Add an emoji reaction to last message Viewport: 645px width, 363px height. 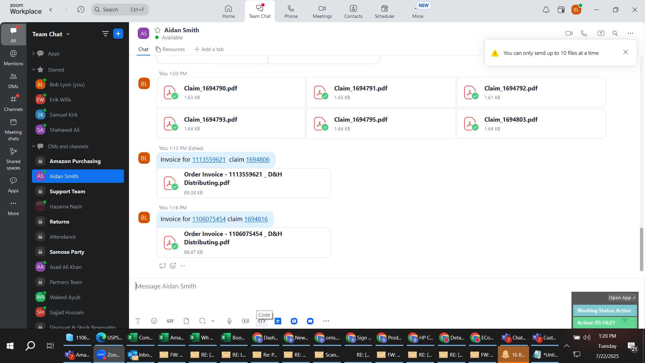tap(173, 266)
